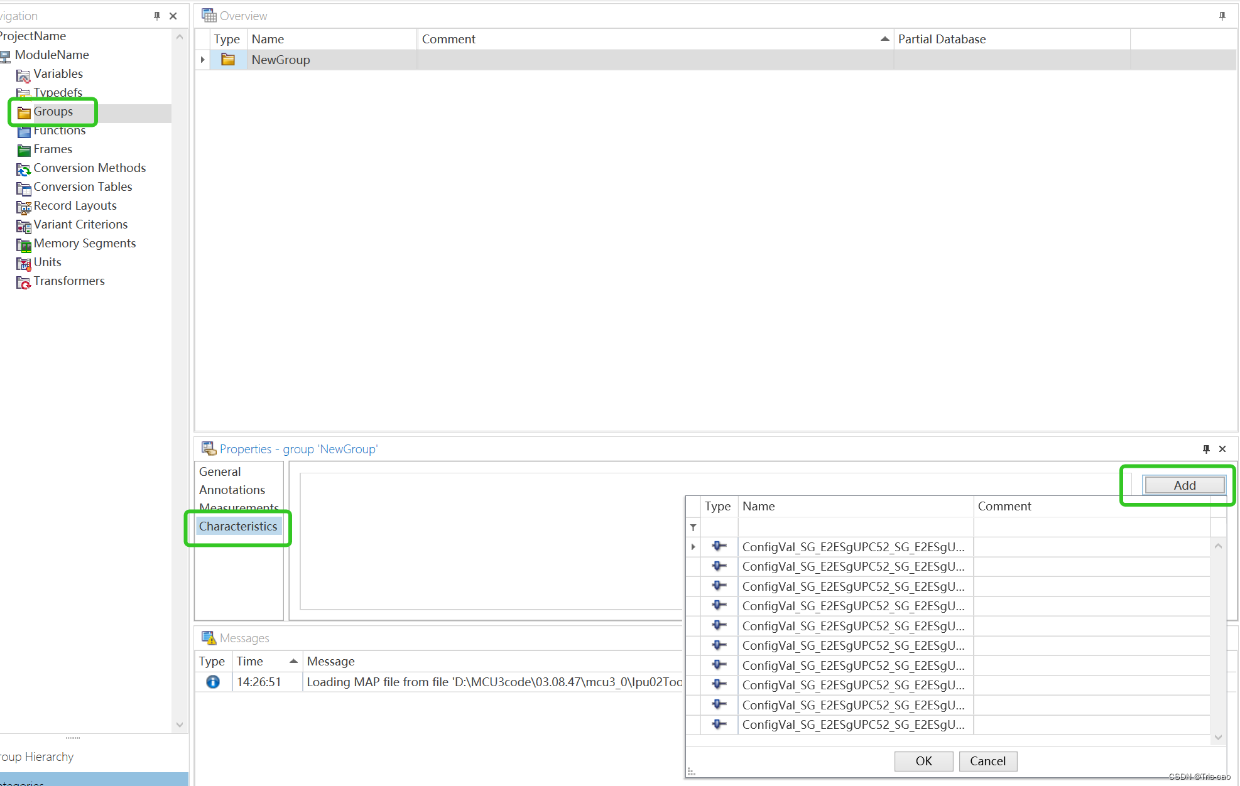Toggle the Navigation panel pin
The image size is (1240, 786).
[157, 16]
